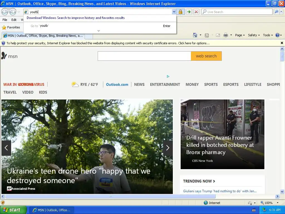Open the Home button dropdown arrow
The image size is (285, 214).
click(200, 35)
